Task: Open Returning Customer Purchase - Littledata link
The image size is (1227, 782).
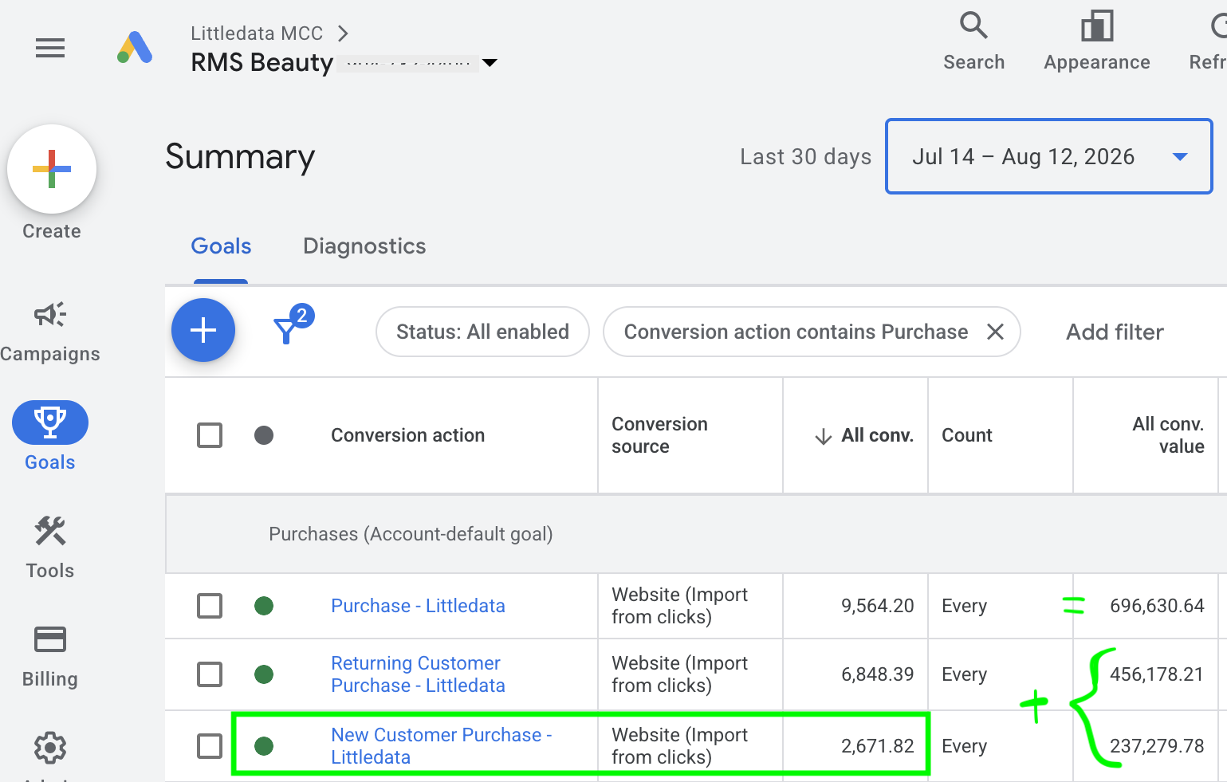Action: pyautogui.click(x=418, y=674)
